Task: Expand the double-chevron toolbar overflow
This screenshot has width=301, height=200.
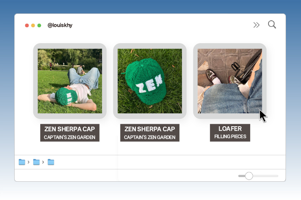Action: click(x=256, y=25)
